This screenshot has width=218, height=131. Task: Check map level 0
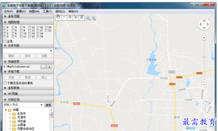click(5, 28)
